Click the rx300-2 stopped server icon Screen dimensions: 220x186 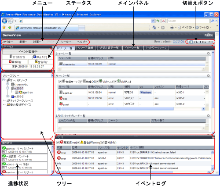[13, 97]
